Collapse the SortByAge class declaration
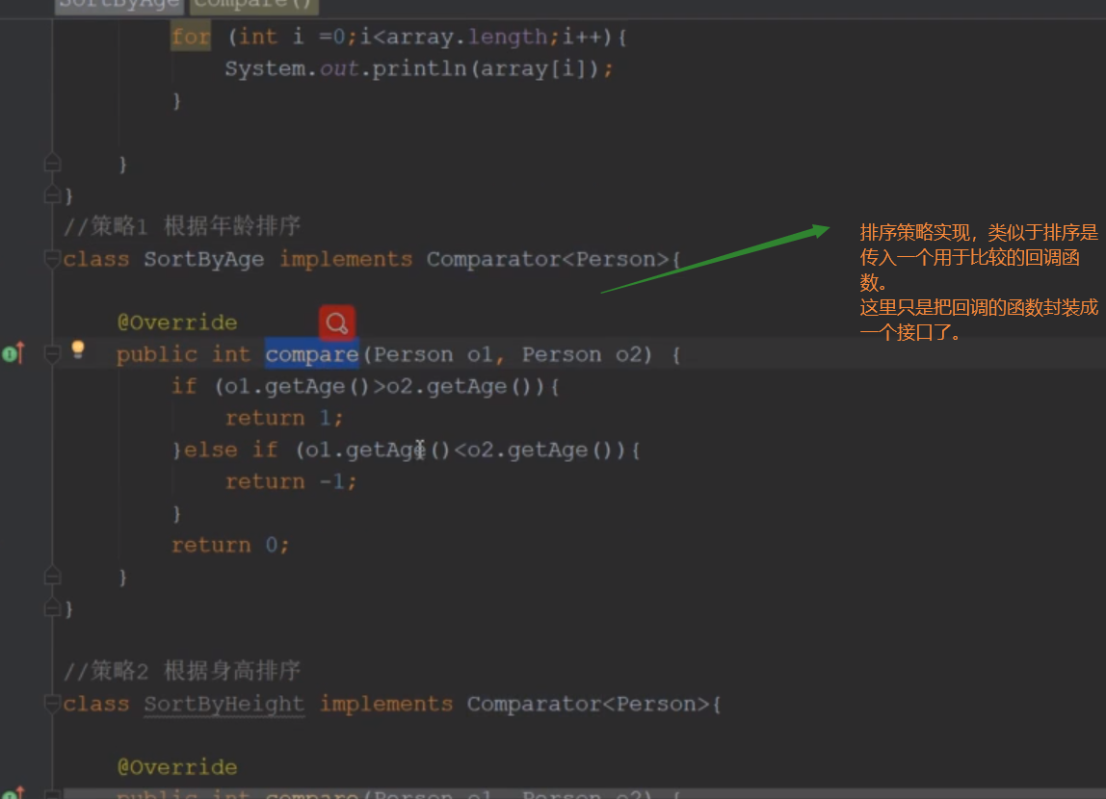 (52, 259)
